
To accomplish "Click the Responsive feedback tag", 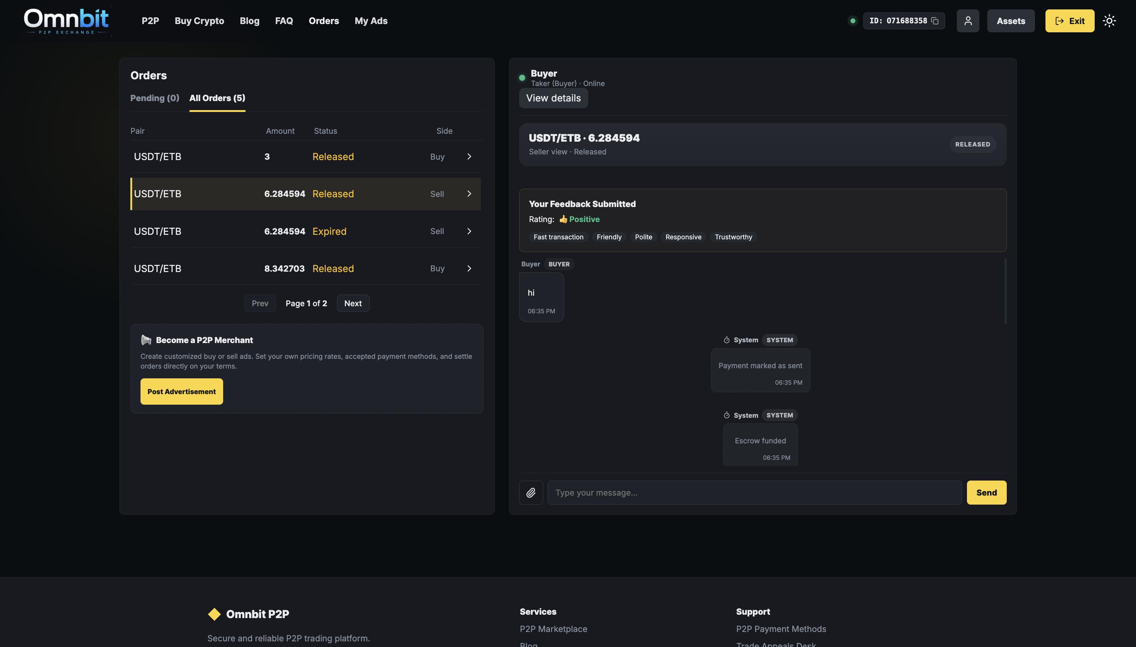I will (683, 237).
